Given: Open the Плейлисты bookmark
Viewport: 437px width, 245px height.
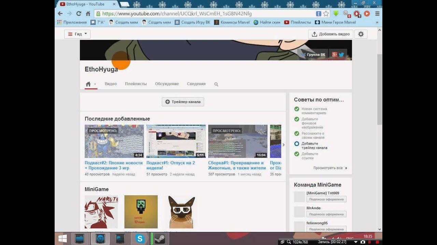Looking at the screenshot, I should coord(298,22).
